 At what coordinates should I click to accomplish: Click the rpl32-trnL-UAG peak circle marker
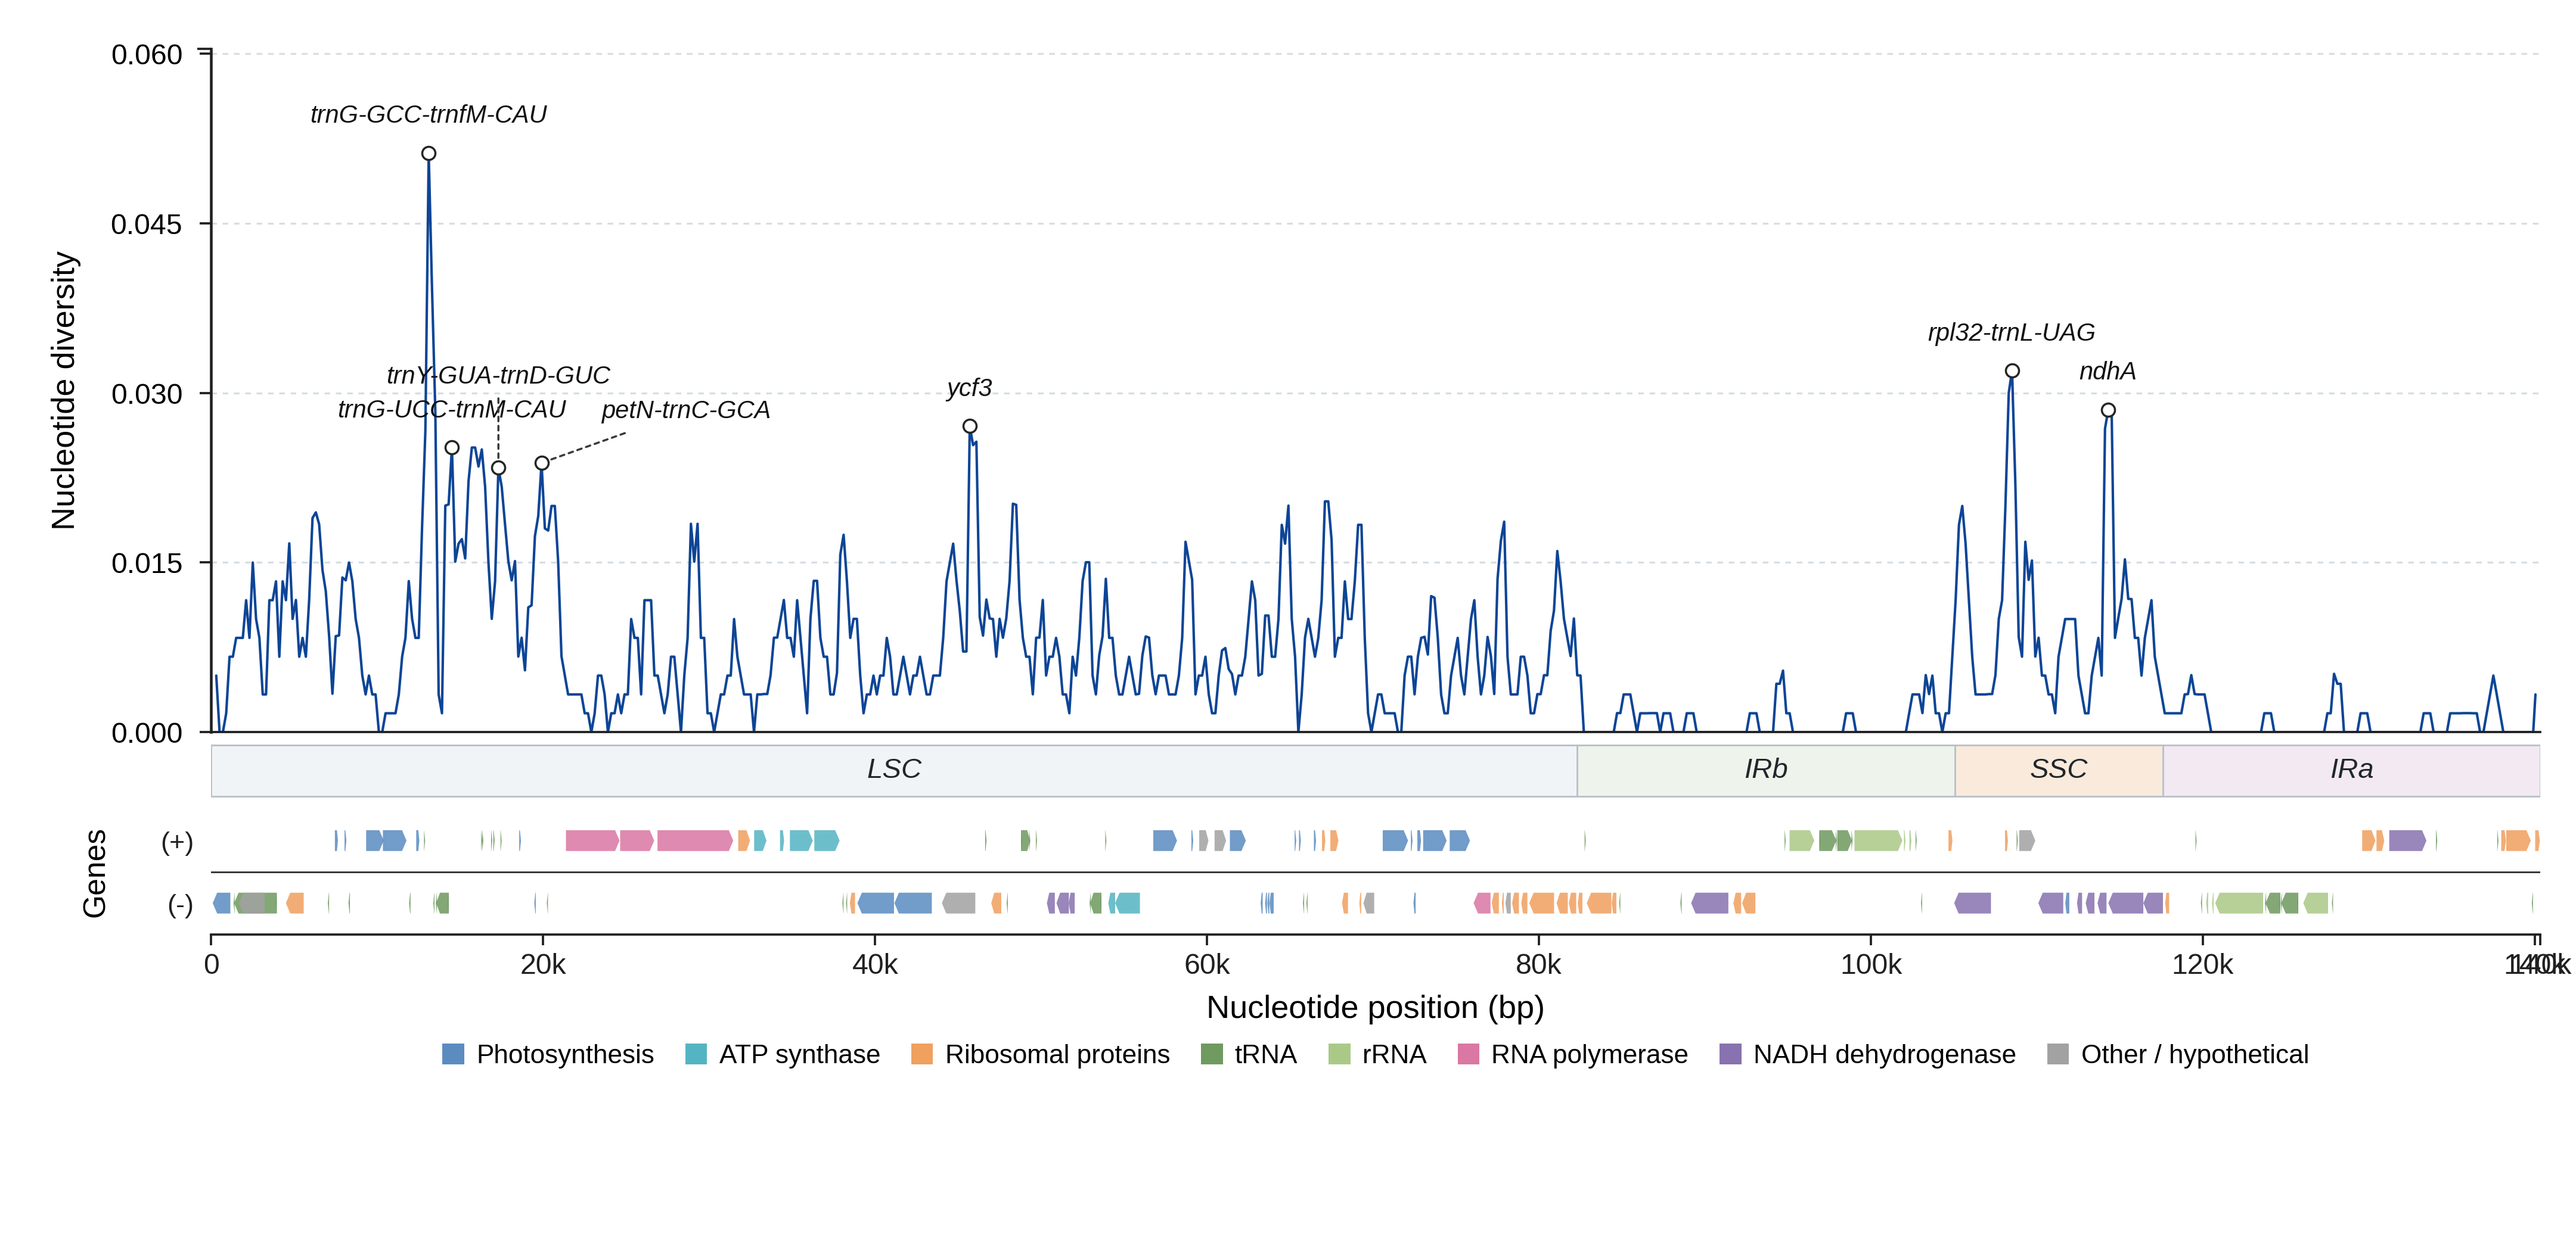2012,372
